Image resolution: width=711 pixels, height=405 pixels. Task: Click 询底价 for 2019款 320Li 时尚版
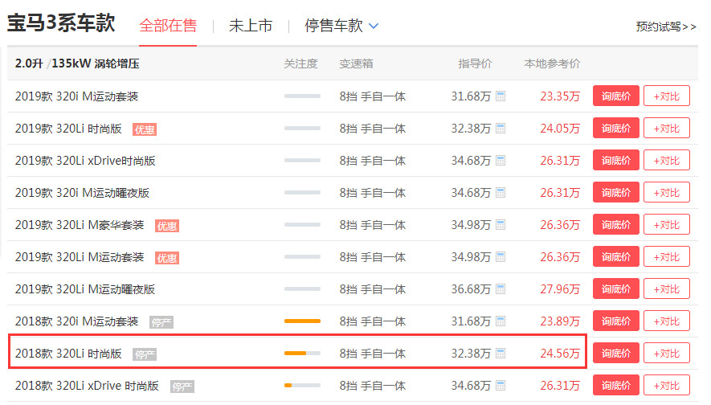coord(615,128)
